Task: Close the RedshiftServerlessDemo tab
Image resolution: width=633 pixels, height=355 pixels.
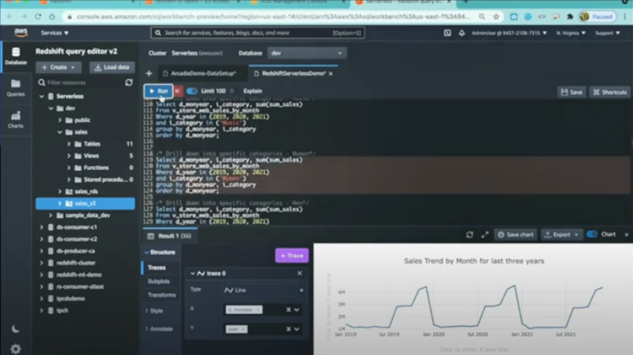Action: click(330, 74)
